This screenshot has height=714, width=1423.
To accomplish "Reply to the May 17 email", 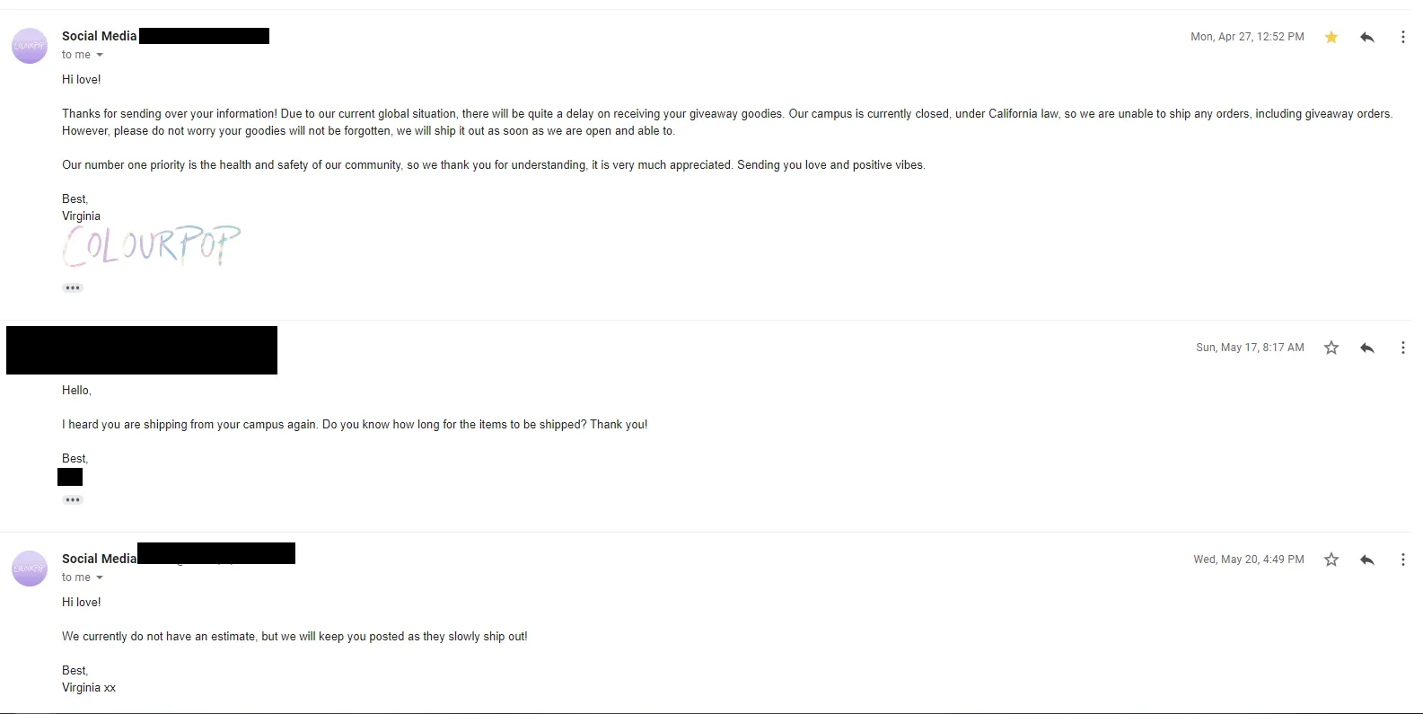I will pyautogui.click(x=1367, y=348).
